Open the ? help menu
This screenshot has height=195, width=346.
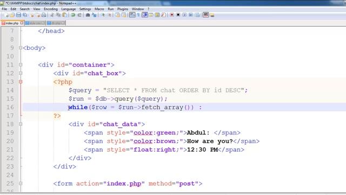tap(148, 9)
